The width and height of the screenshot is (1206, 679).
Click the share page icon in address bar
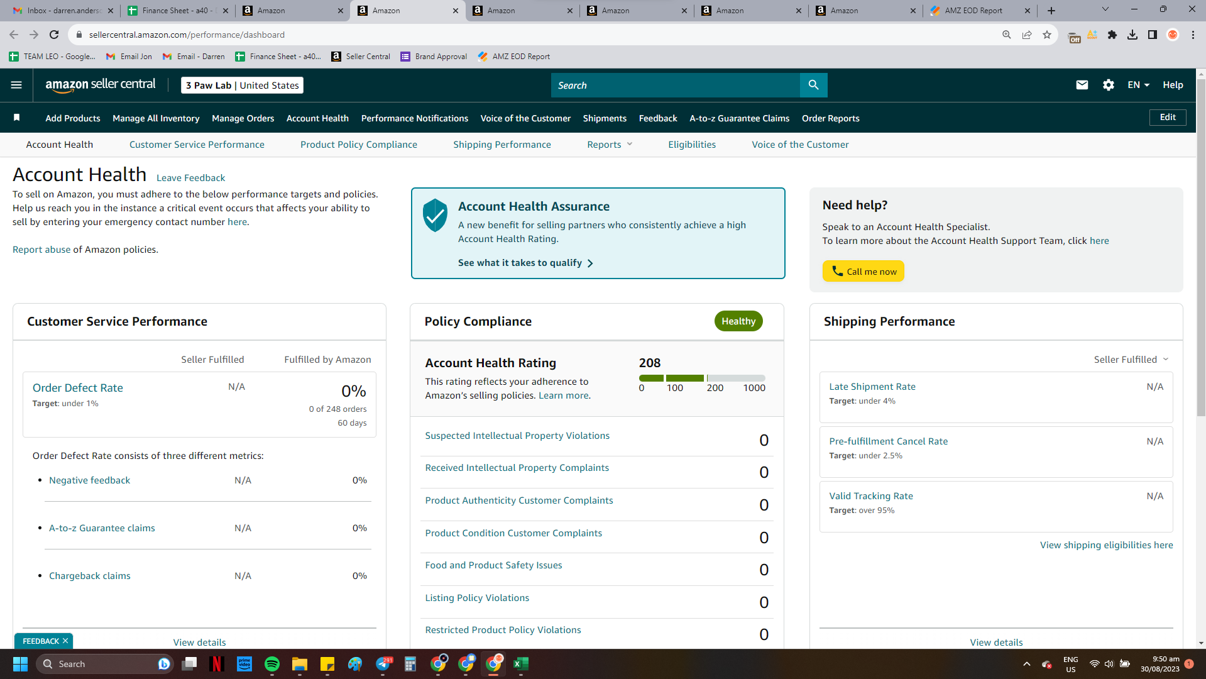pos(1026,35)
